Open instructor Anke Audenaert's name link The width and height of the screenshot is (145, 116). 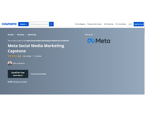click(19, 63)
